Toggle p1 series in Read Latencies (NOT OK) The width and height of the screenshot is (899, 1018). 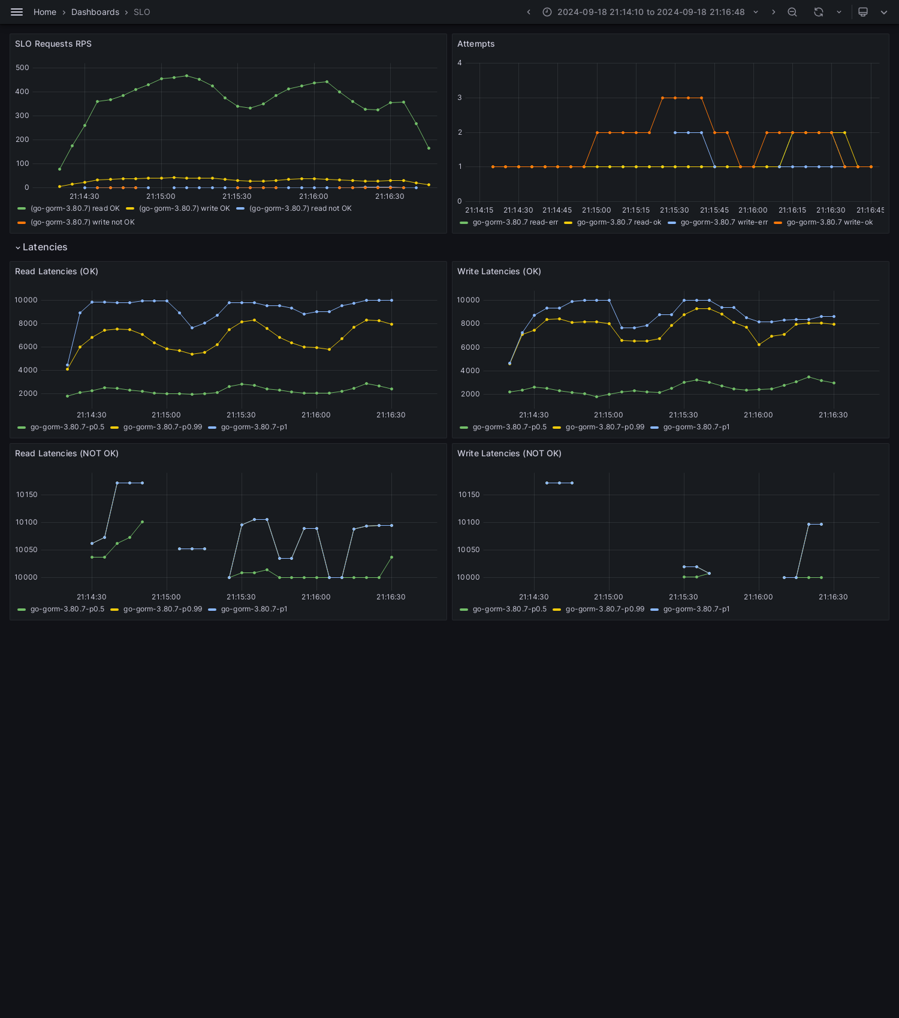click(x=254, y=609)
